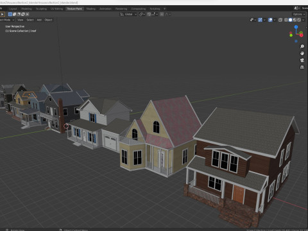The image size is (308, 231).
Task: Toggle proportional editing
Action: click(162, 14)
